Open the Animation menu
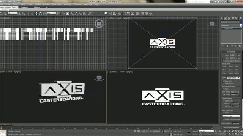Viewport: 243px width, 136px height. 46,5
